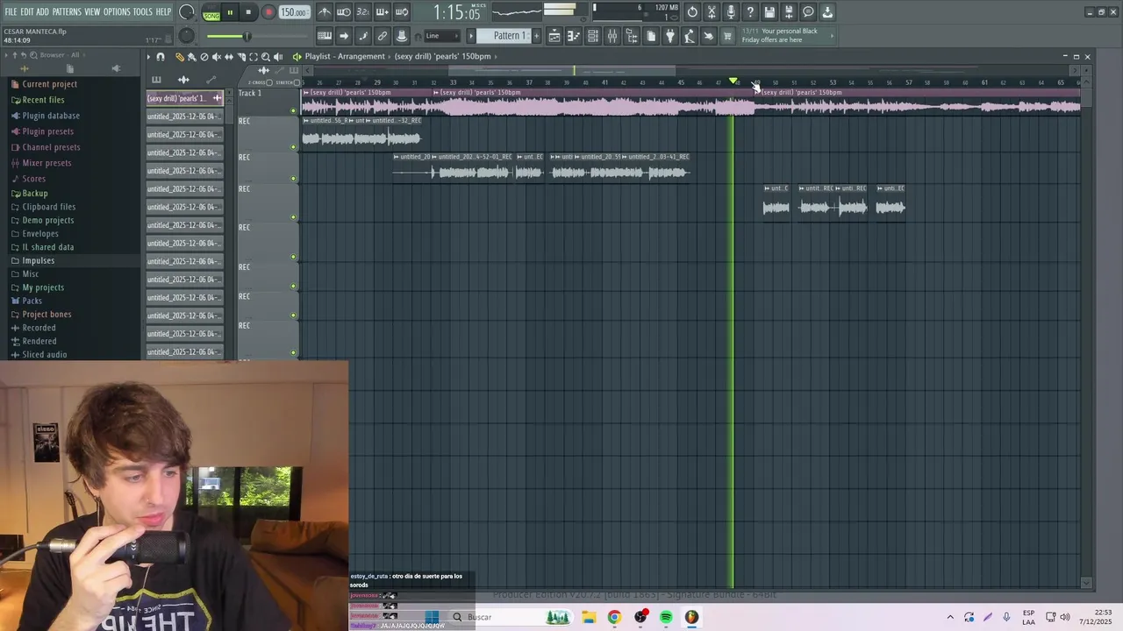
Task: Toggle the mute dot of second track
Action: tap(294, 147)
